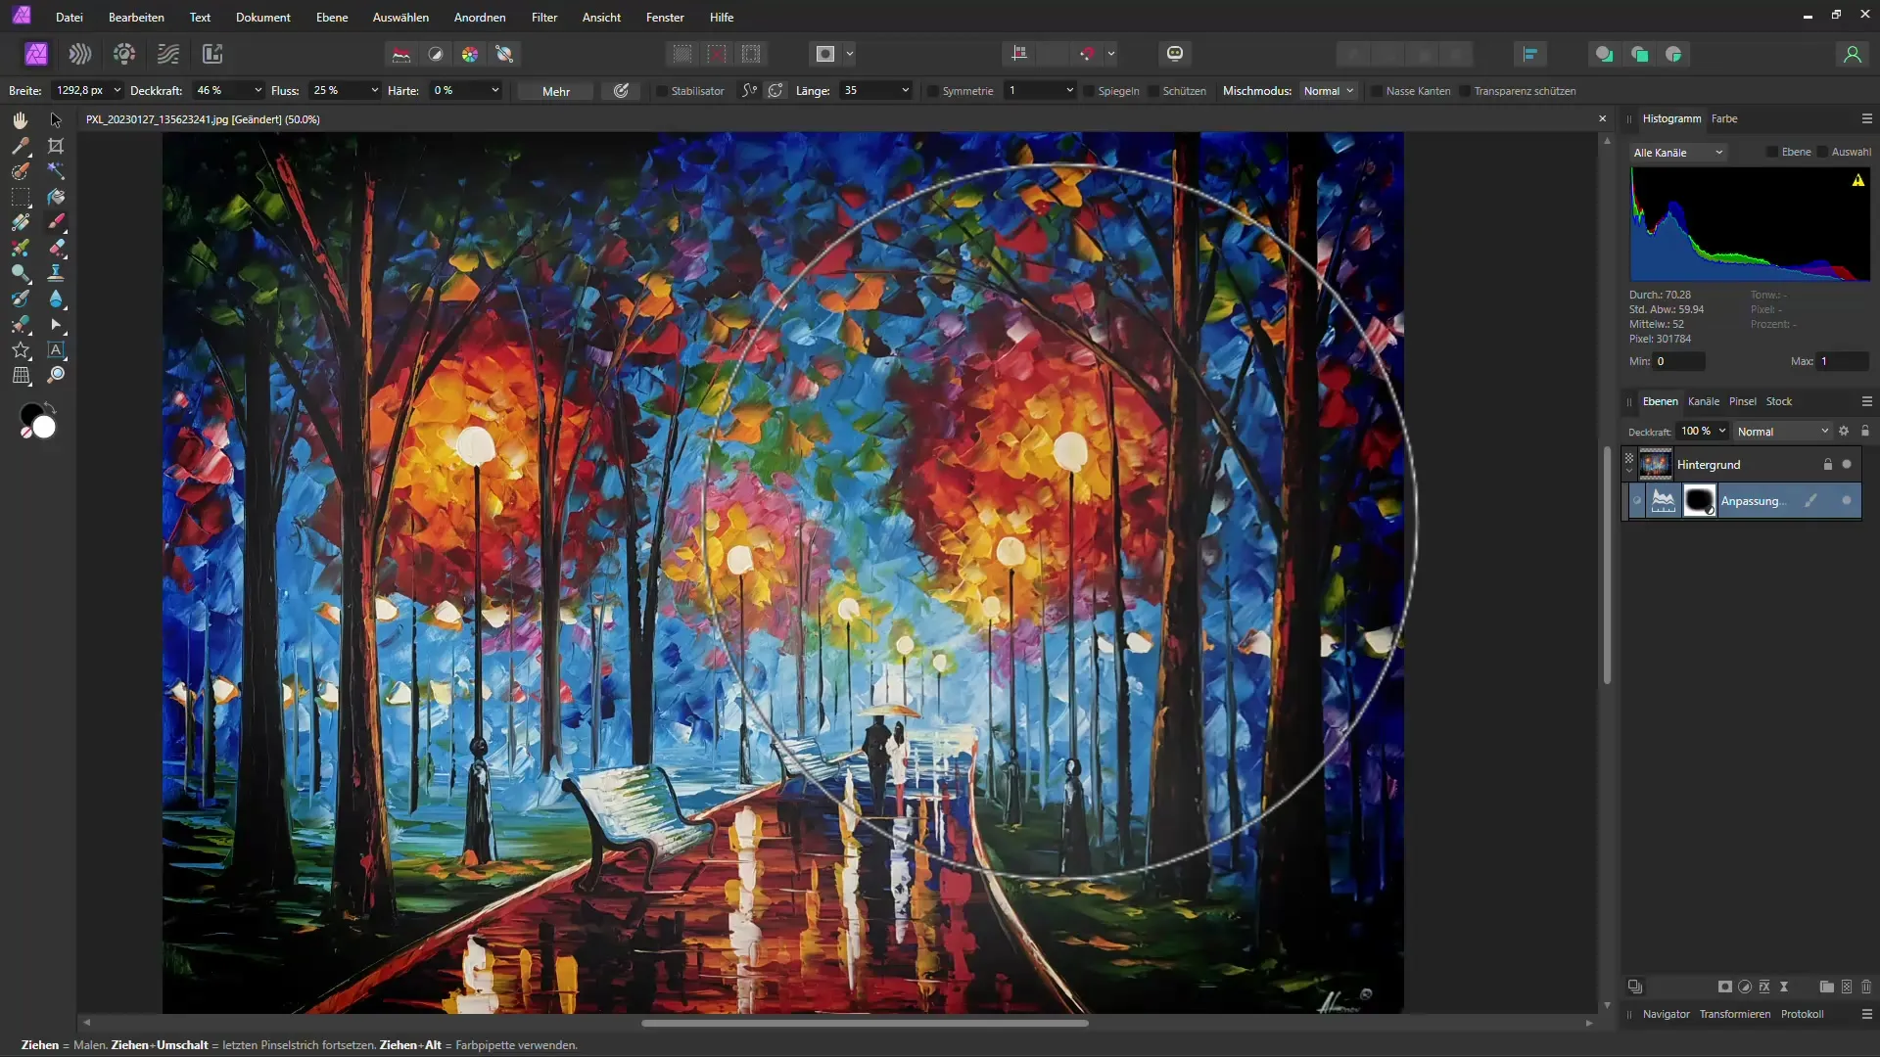
Task: Switch to the Kanäle tab
Action: (x=1704, y=401)
